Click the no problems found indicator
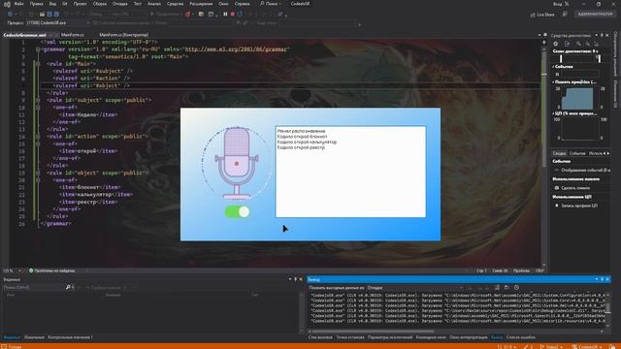Image resolution: width=621 pixels, height=349 pixels. coord(51,270)
